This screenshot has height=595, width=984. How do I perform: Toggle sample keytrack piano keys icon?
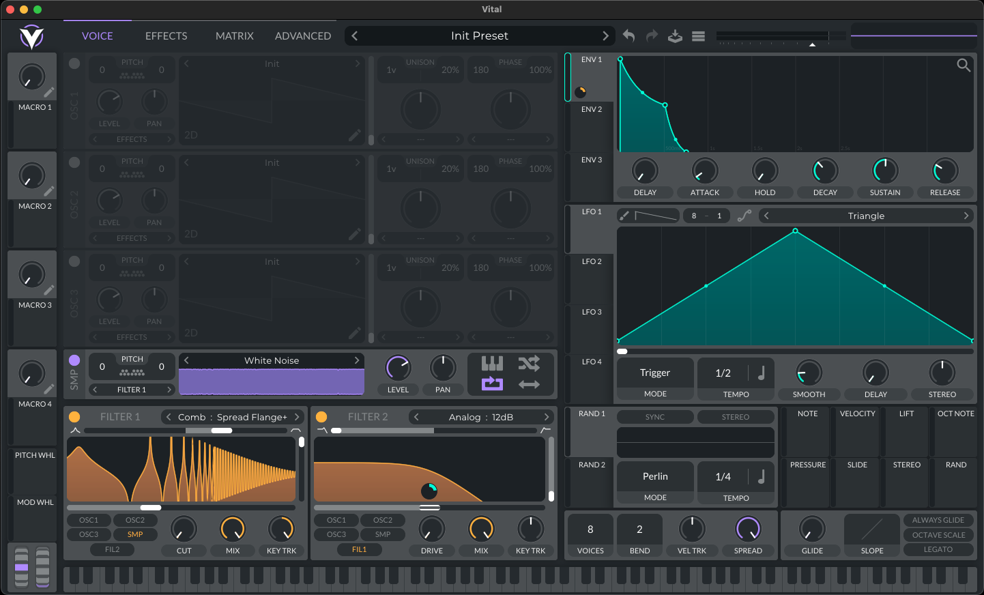click(492, 363)
